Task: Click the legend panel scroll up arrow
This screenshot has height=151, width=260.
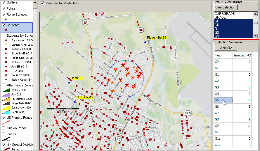Action: tap(35, 2)
